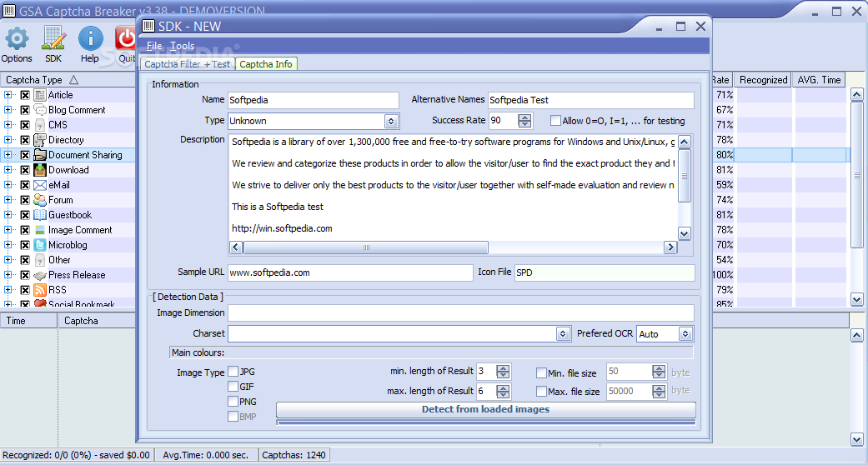Switch to Captcha Info tab
The image size is (868, 465).
266,64
